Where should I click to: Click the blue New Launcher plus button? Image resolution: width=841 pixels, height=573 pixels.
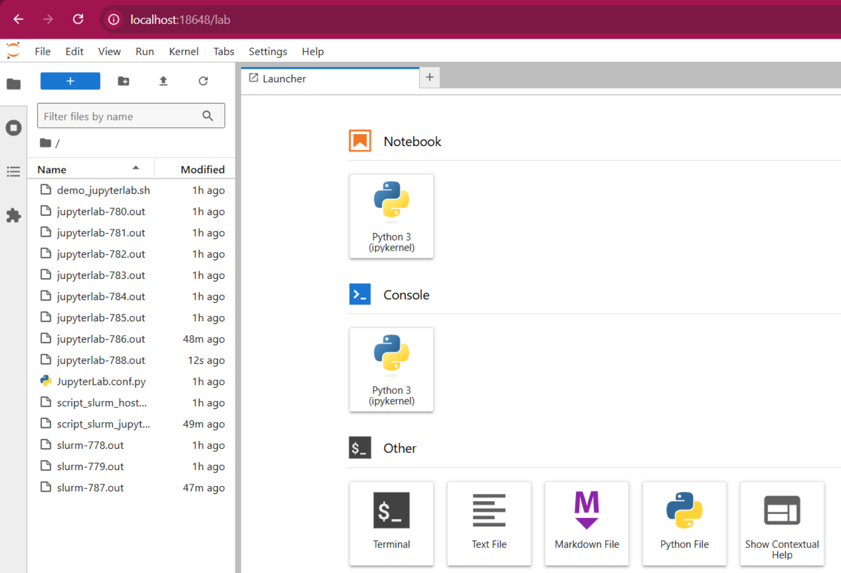pyautogui.click(x=70, y=81)
